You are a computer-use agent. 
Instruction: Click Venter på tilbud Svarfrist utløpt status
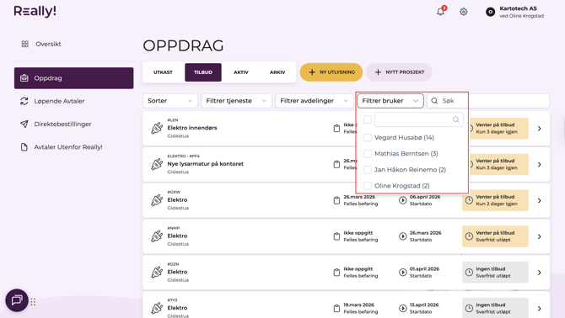click(x=495, y=236)
